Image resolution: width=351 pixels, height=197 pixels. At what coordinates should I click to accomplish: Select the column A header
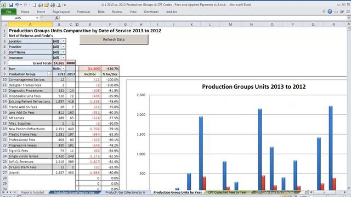30,25
